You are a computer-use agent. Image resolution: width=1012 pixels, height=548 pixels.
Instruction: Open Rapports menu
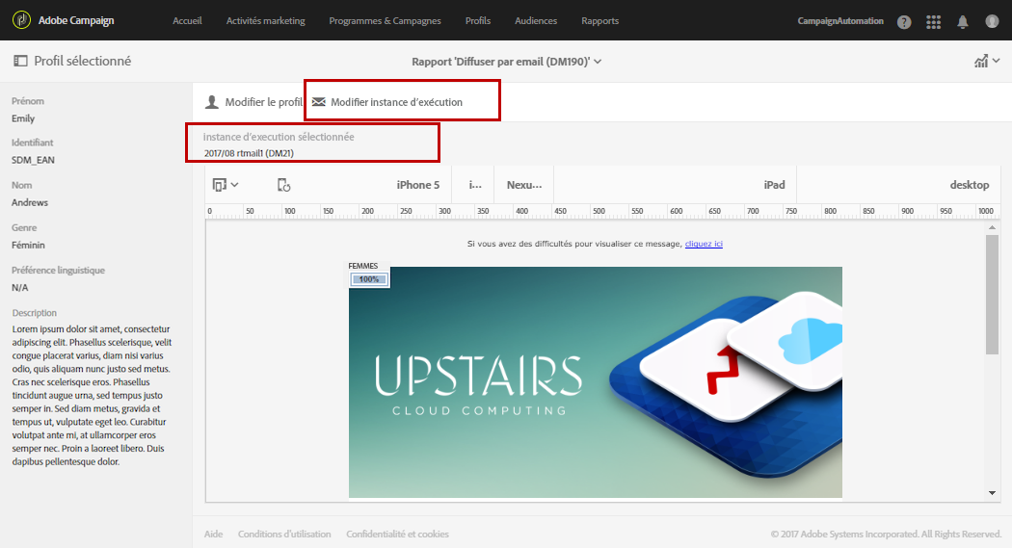point(599,20)
